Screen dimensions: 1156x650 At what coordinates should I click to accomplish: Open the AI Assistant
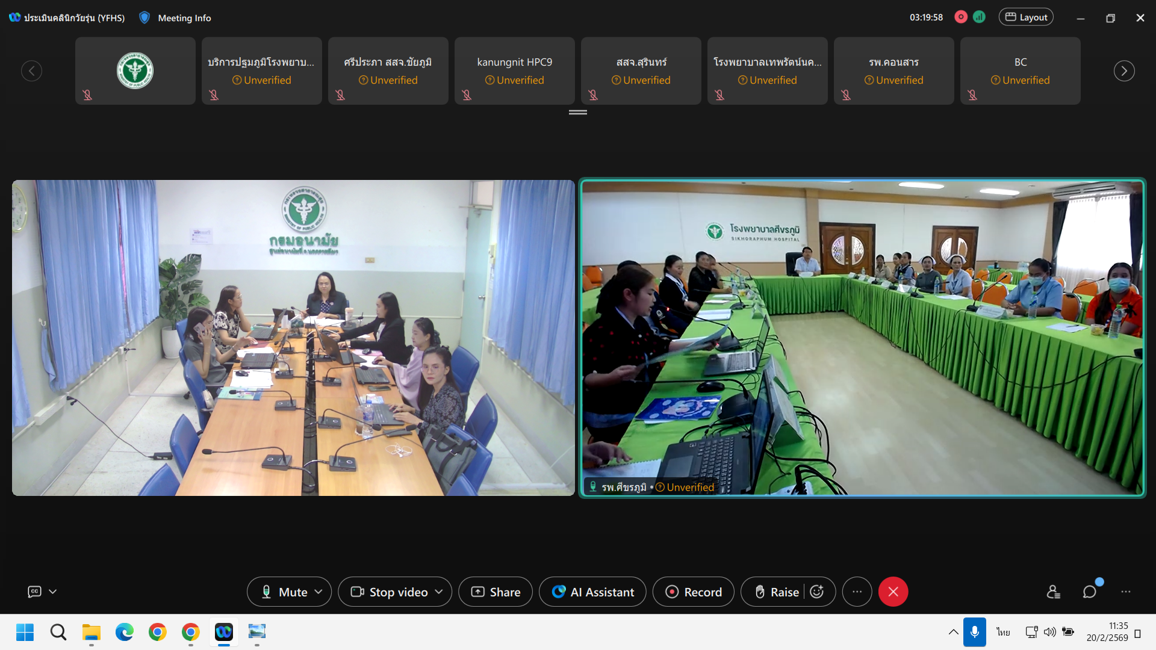pyautogui.click(x=592, y=592)
